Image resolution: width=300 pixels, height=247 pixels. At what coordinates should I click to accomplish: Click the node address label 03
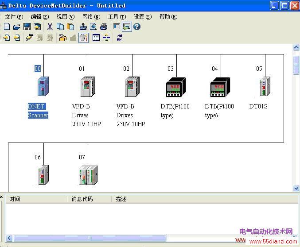click(x=171, y=69)
